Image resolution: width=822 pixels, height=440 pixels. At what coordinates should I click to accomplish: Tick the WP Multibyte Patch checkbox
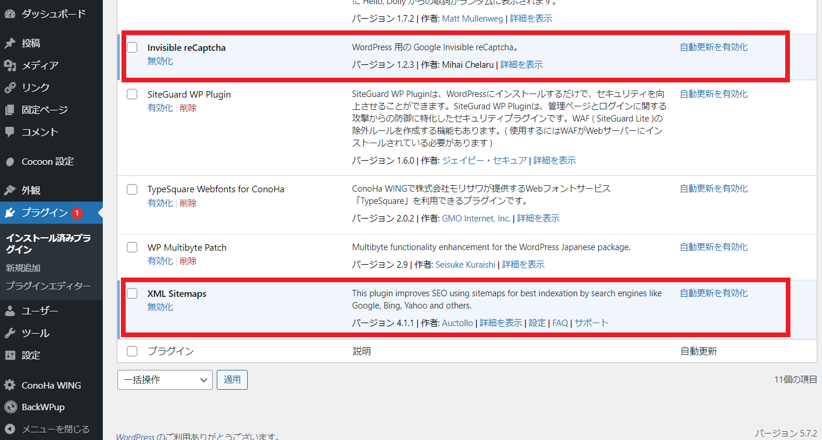(x=132, y=247)
